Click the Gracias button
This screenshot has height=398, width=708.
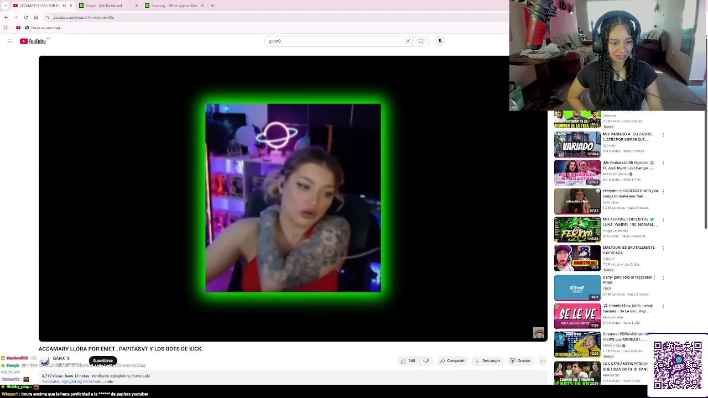coord(520,361)
